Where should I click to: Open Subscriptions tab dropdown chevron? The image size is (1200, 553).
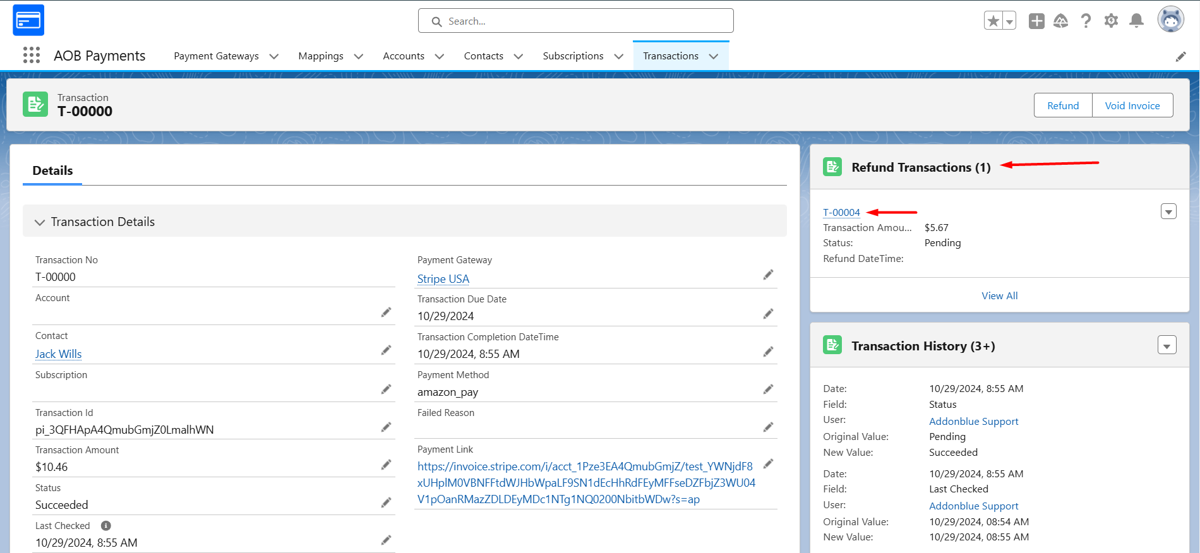(x=619, y=56)
